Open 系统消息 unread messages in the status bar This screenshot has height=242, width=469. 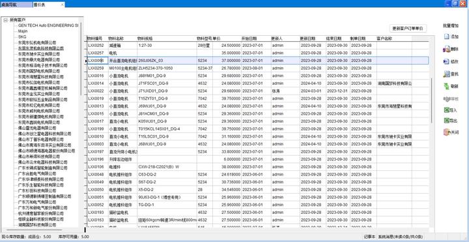[x=400, y=237]
